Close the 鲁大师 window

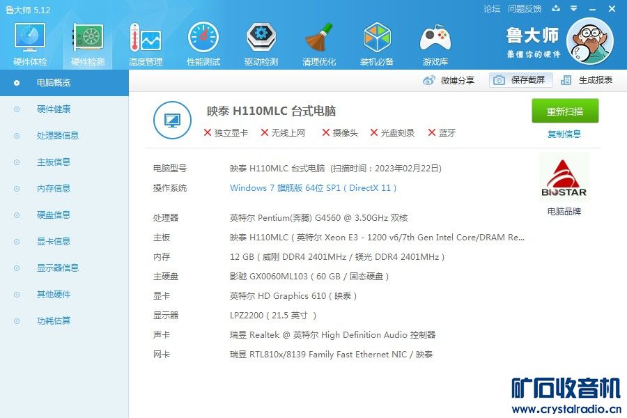point(612,9)
